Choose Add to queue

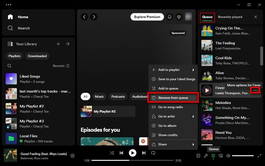(x=173, y=88)
